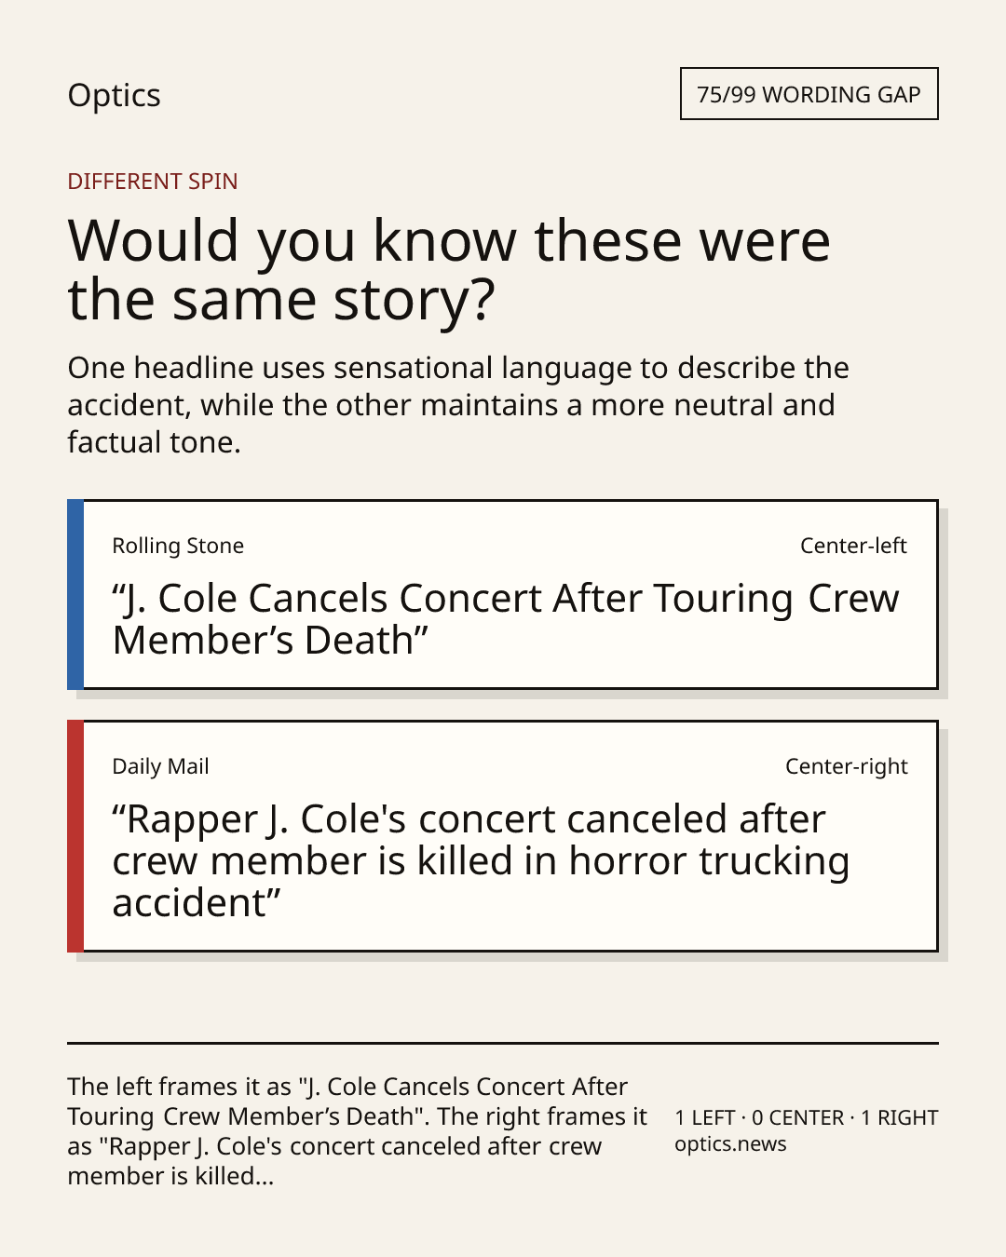1006x1257 pixels.
Task: Click the framing summary text at bottom
Action: pyautogui.click(x=358, y=1131)
